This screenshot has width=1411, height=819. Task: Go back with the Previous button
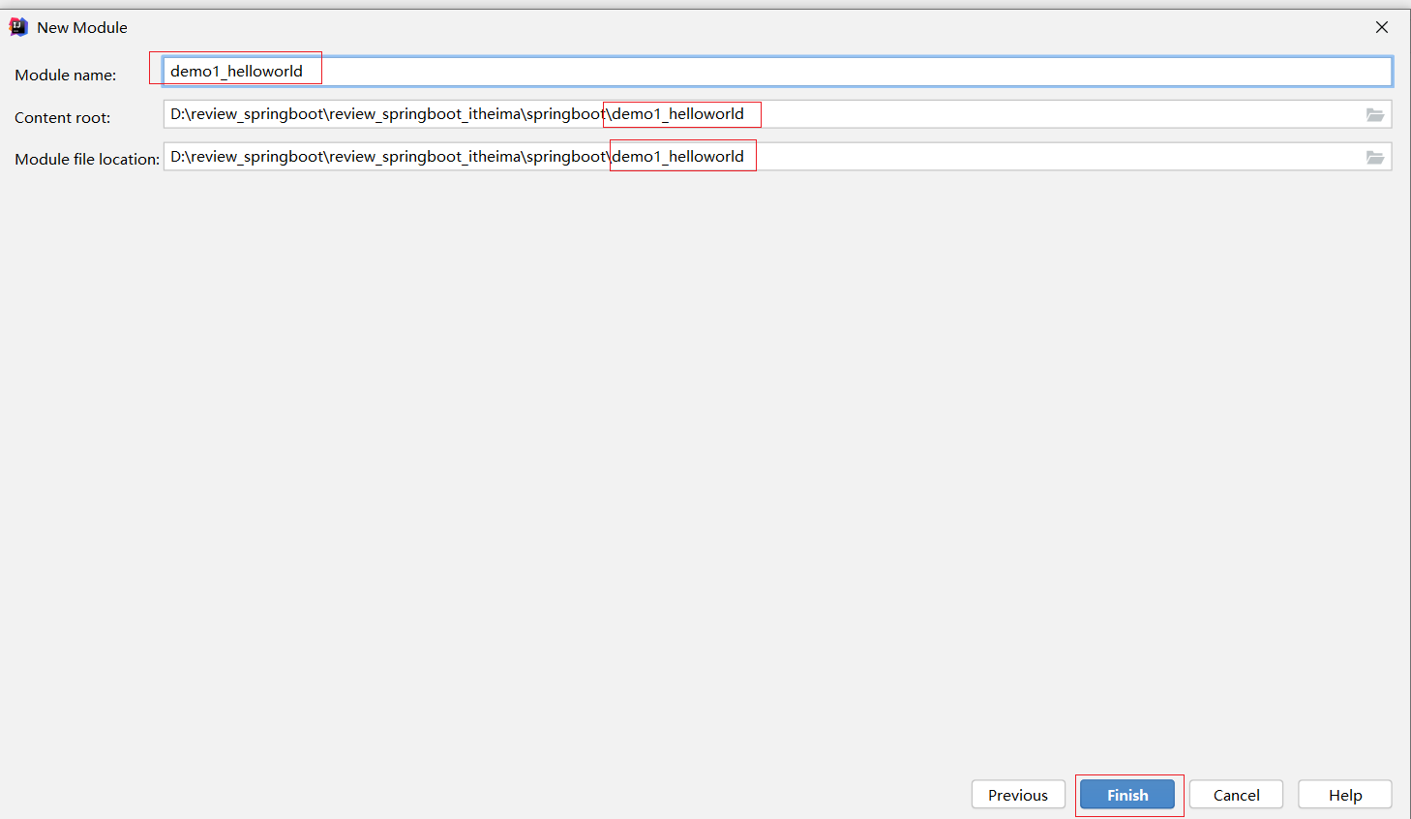1017,795
